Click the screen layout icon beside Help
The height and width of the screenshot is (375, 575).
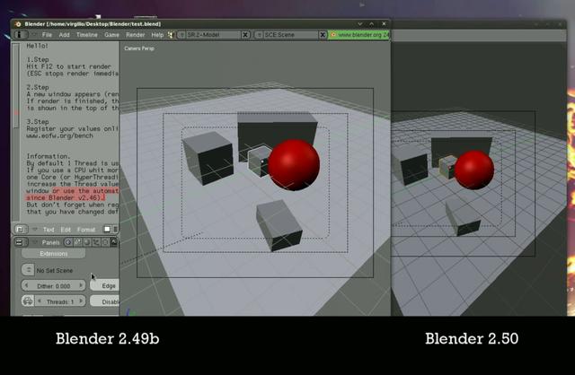pyautogui.click(x=171, y=35)
